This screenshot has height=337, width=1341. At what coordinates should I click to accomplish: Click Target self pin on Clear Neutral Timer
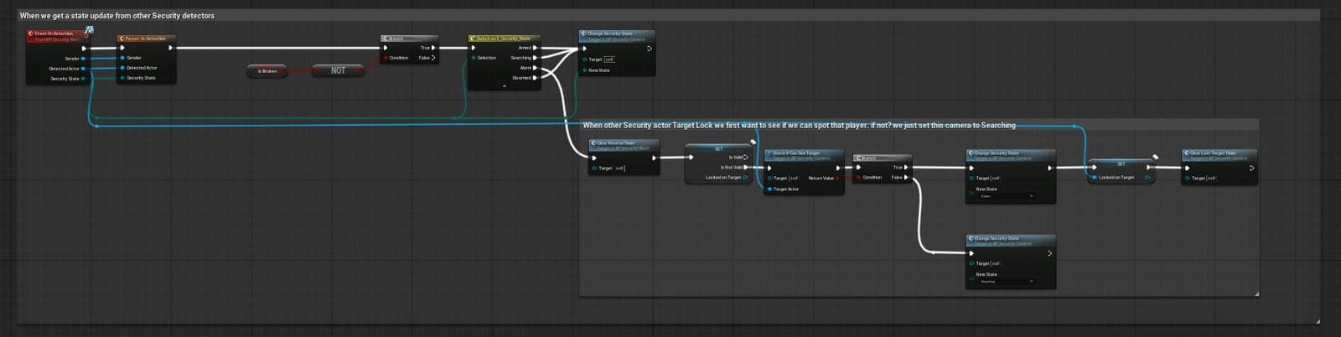tap(594, 168)
